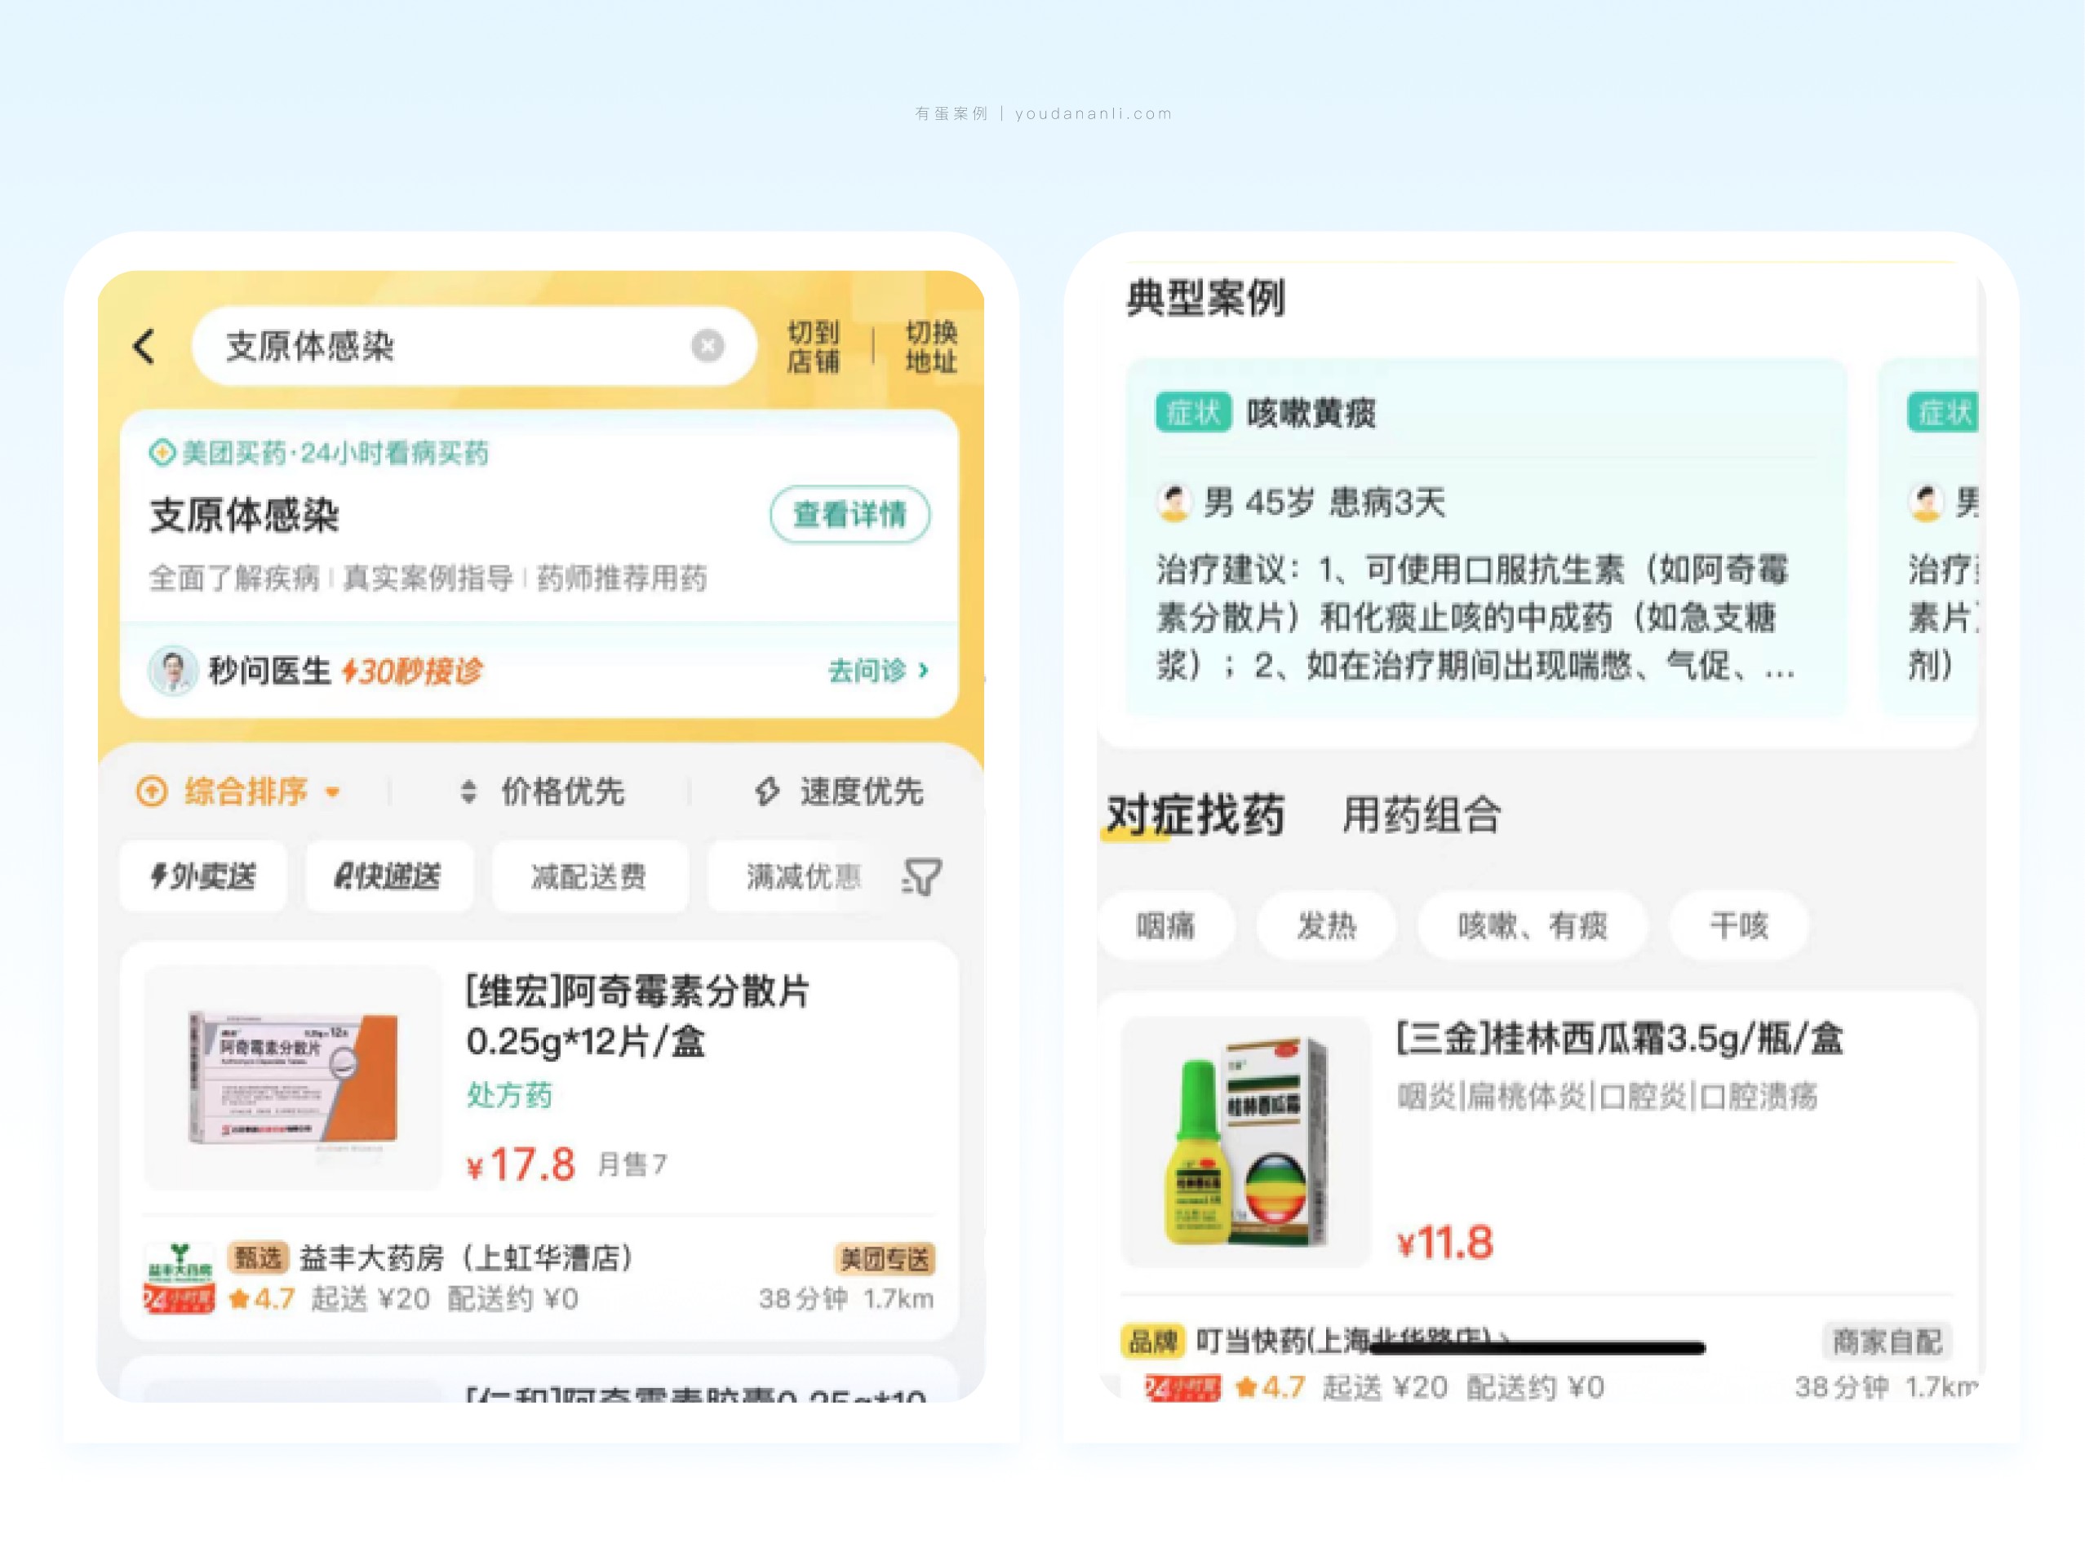2085x1561 pixels.
Task: Open 阿奇霉素分散片 product thumbnail
Action: (x=292, y=1076)
